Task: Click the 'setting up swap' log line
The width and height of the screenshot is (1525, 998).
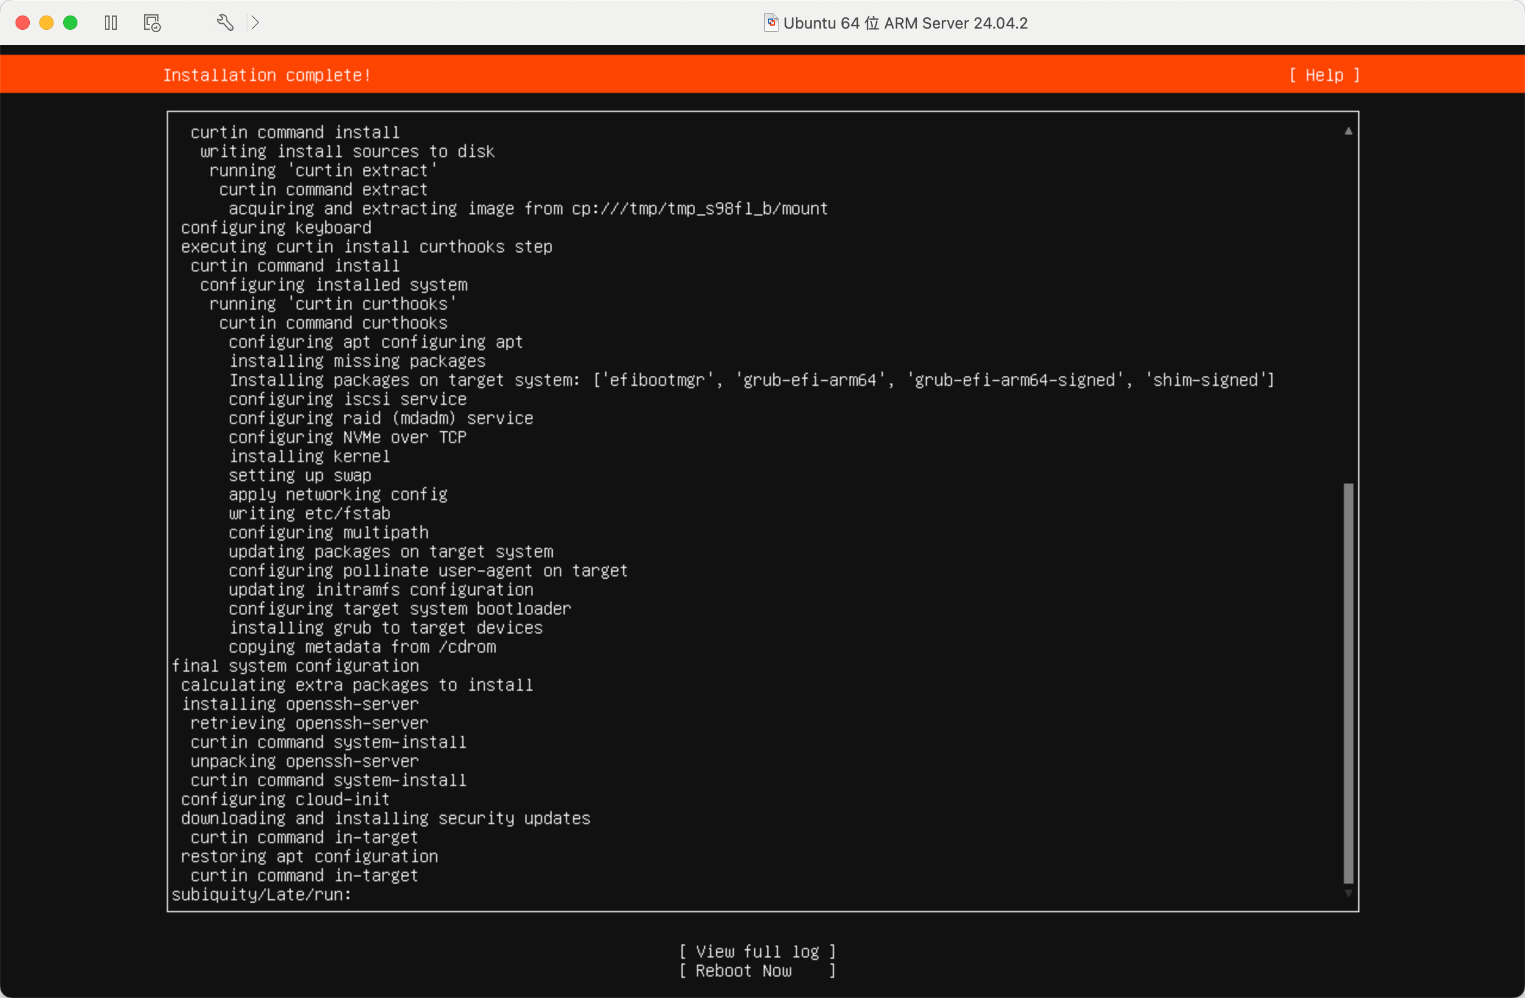Action: (x=300, y=476)
